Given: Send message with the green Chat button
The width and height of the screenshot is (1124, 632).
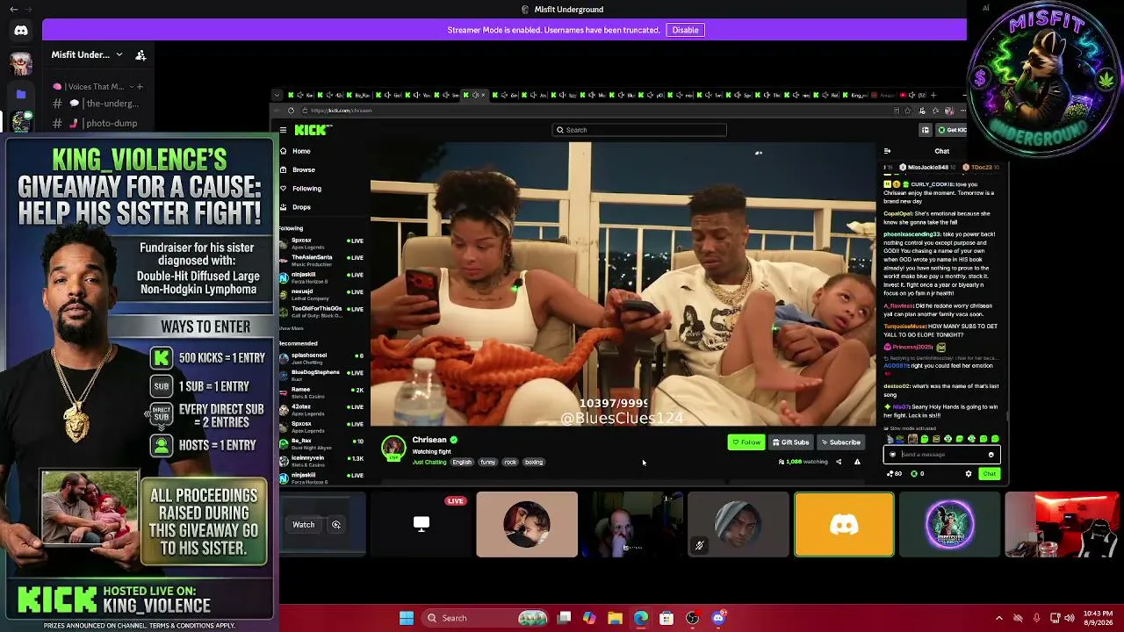Looking at the screenshot, I should click(990, 474).
